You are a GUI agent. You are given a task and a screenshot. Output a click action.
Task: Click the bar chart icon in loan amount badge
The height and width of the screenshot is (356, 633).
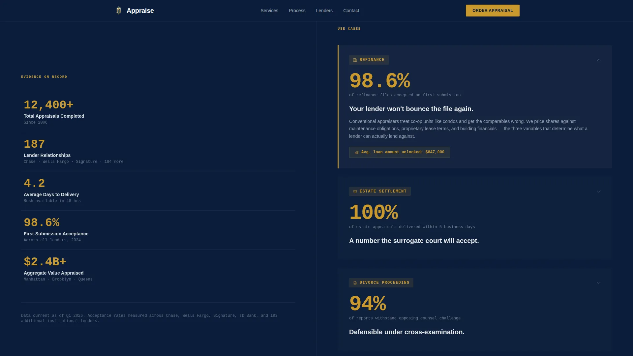tap(357, 152)
